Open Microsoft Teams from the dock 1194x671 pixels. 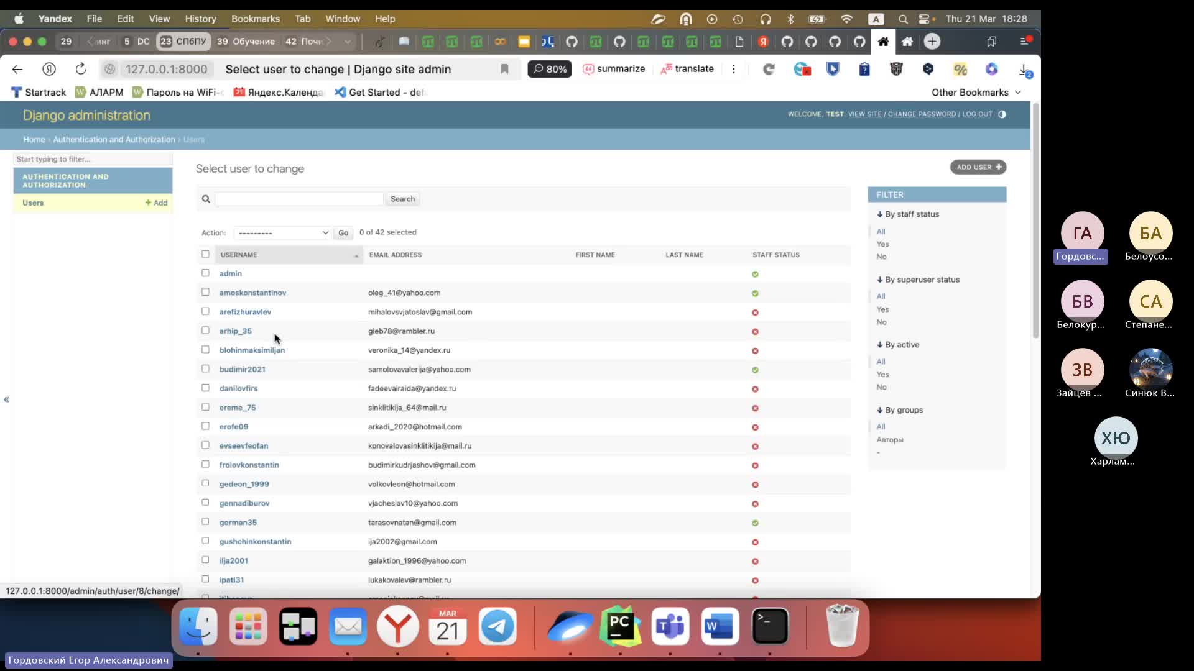tap(670, 626)
